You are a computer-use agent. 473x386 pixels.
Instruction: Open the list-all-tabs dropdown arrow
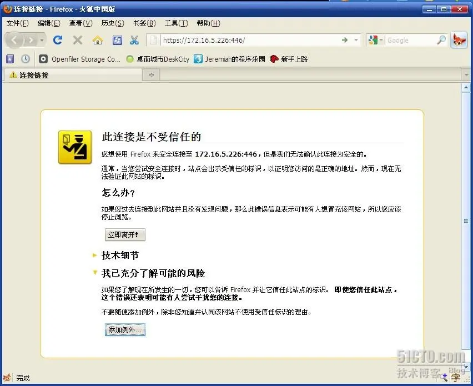coord(467,75)
